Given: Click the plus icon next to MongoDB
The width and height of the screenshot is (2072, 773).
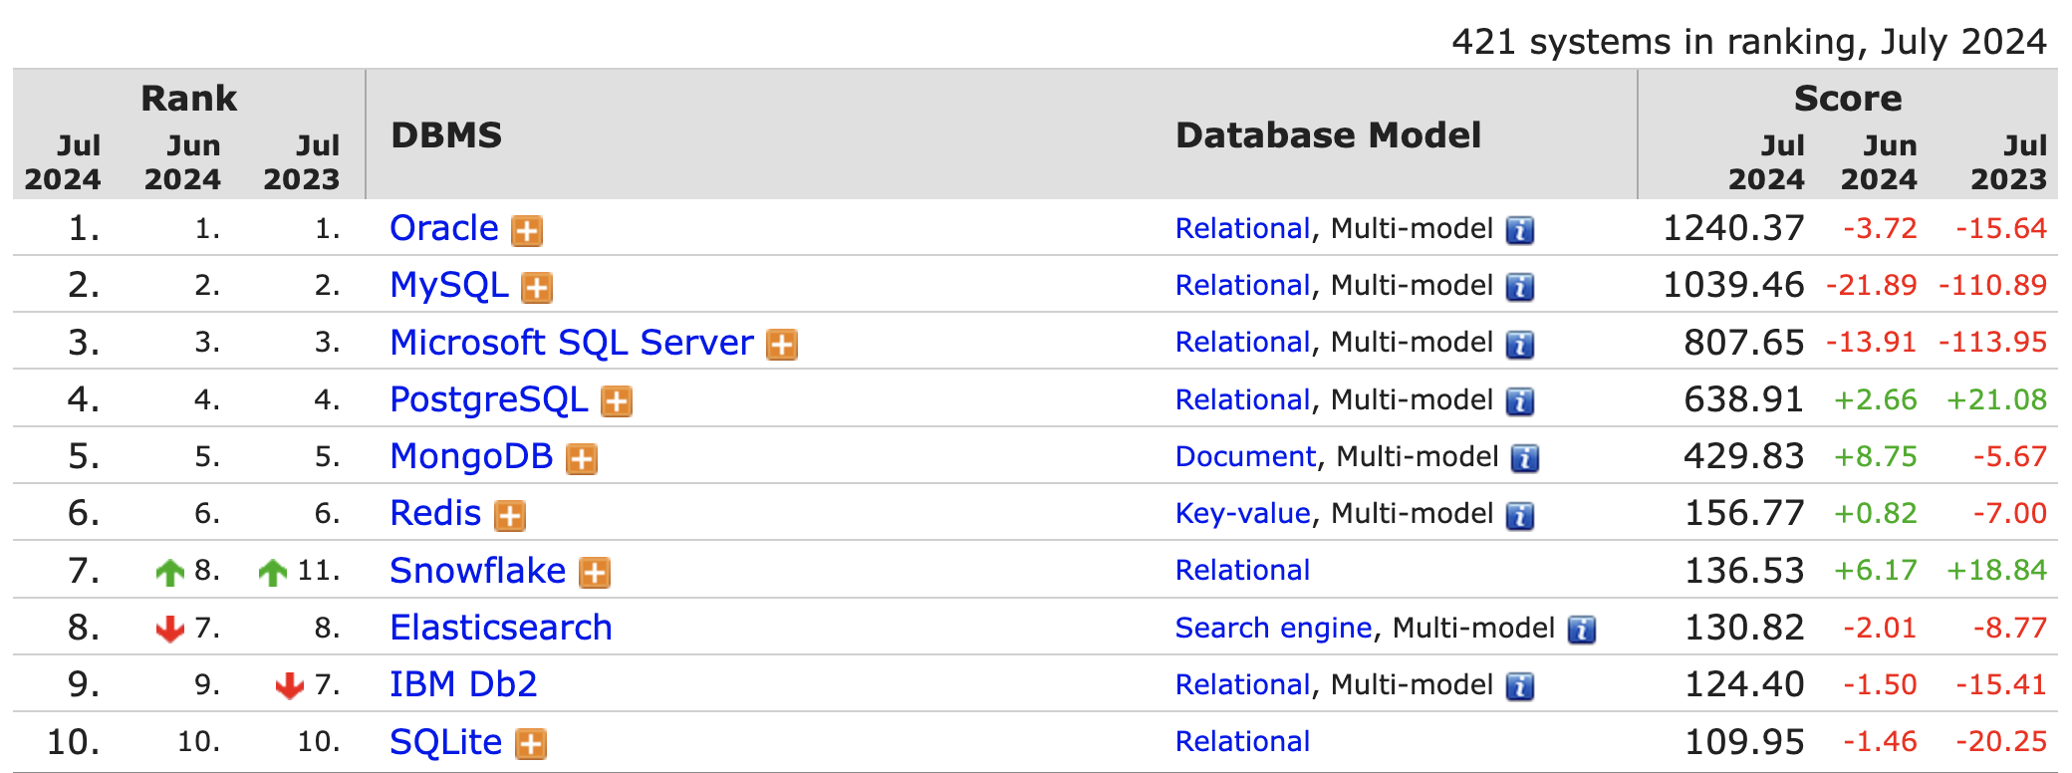Looking at the screenshot, I should (582, 459).
